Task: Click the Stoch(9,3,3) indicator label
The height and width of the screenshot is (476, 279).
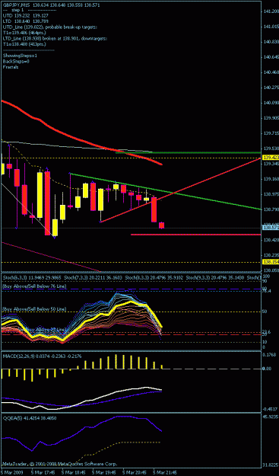Action: click(215, 277)
